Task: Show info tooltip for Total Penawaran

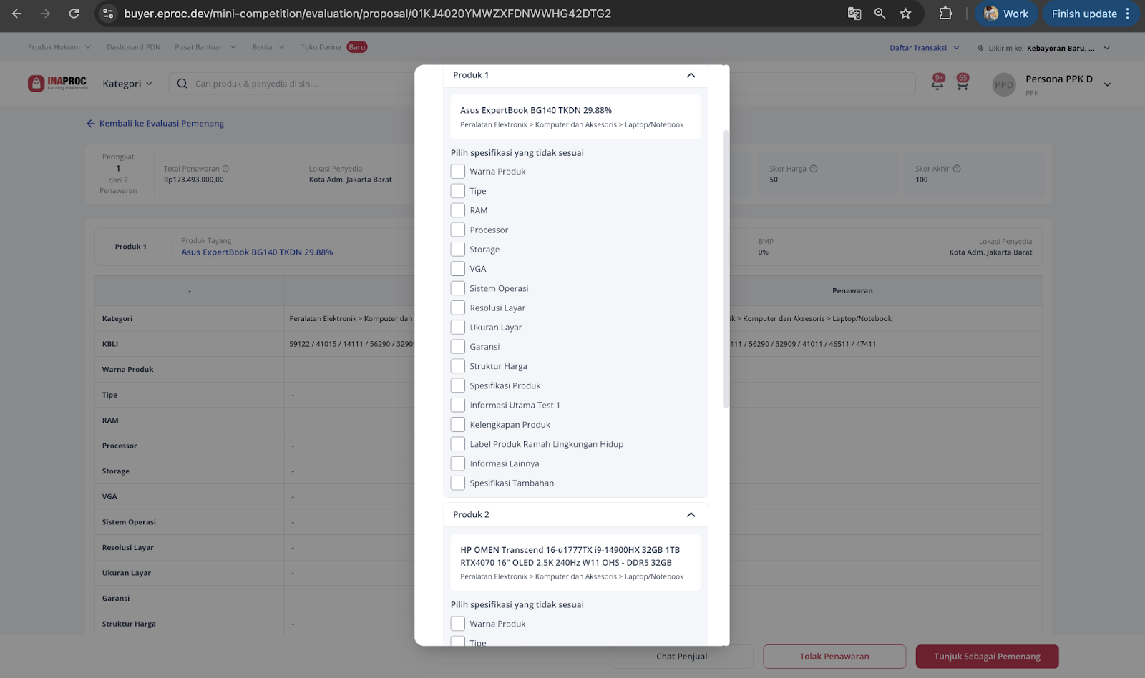Action: (x=225, y=169)
